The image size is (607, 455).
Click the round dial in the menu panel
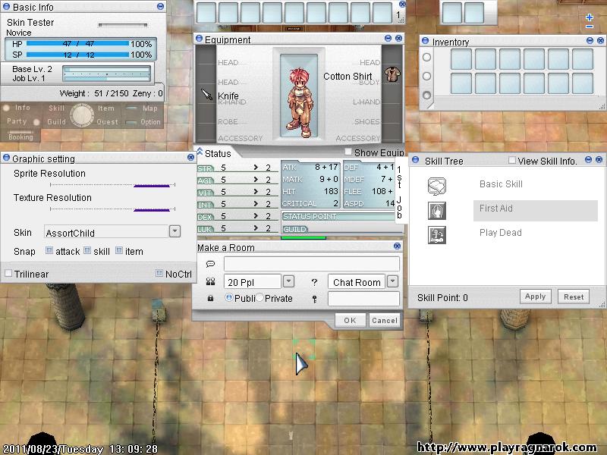pos(82,115)
